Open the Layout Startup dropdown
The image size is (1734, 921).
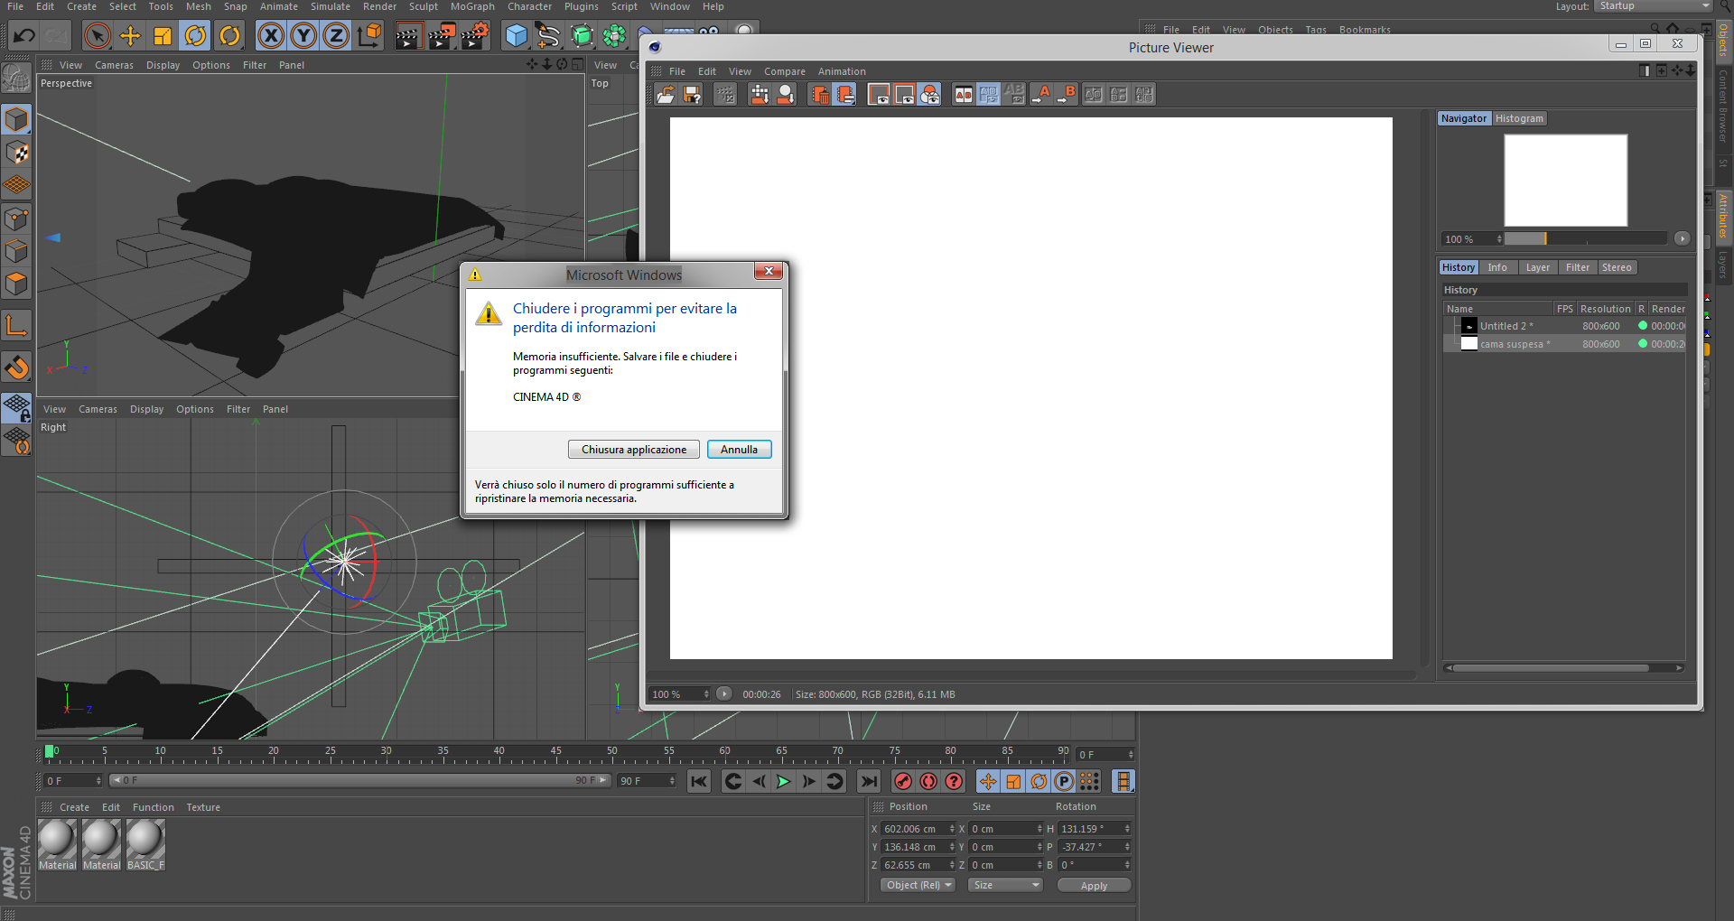coord(1654,6)
